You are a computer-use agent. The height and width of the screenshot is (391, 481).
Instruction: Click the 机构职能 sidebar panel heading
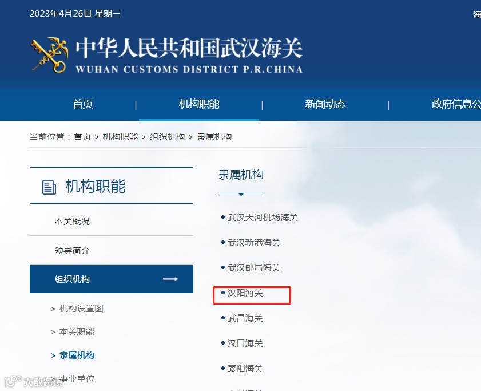(x=96, y=186)
